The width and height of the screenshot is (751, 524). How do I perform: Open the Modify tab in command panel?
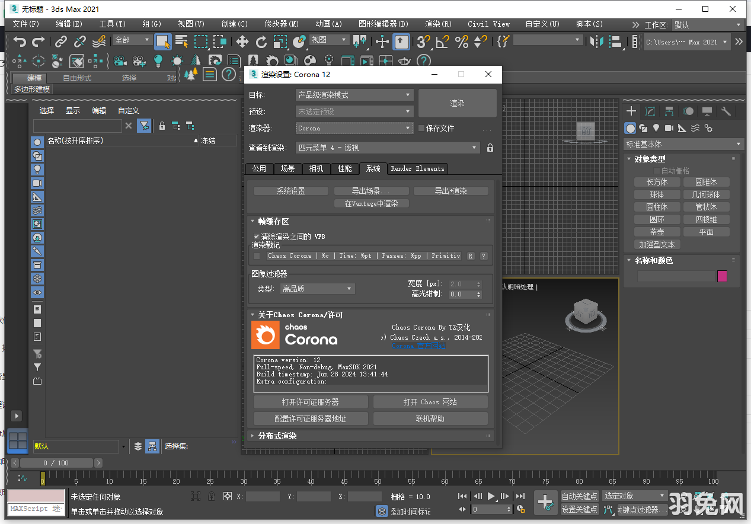pyautogui.click(x=650, y=111)
